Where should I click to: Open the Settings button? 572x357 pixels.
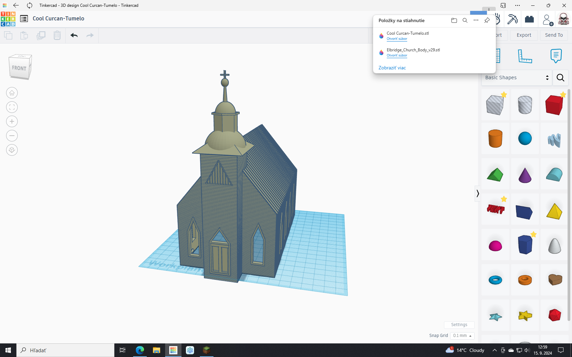[459, 325]
